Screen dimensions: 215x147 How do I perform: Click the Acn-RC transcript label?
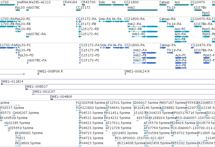(x=180, y=29)
